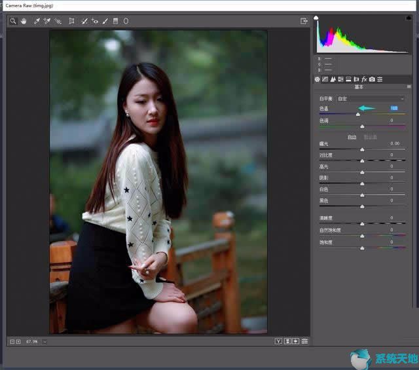The height and width of the screenshot is (370, 419).
Task: Toggle shadow clipping warning on histogram
Action: (x=316, y=18)
